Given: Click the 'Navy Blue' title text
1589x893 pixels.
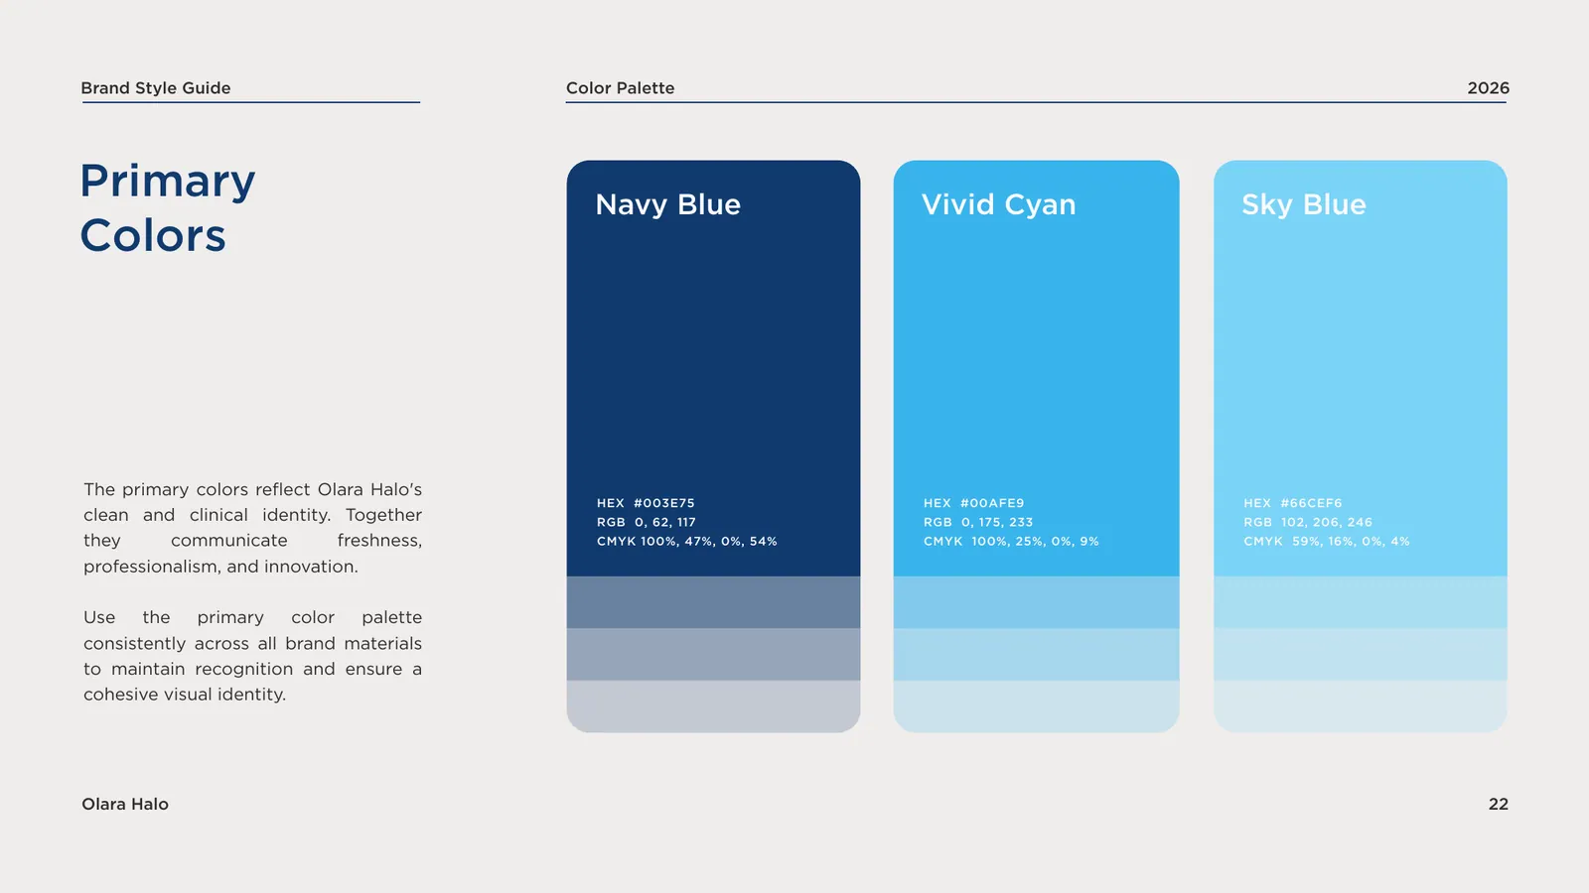Looking at the screenshot, I should (x=667, y=204).
